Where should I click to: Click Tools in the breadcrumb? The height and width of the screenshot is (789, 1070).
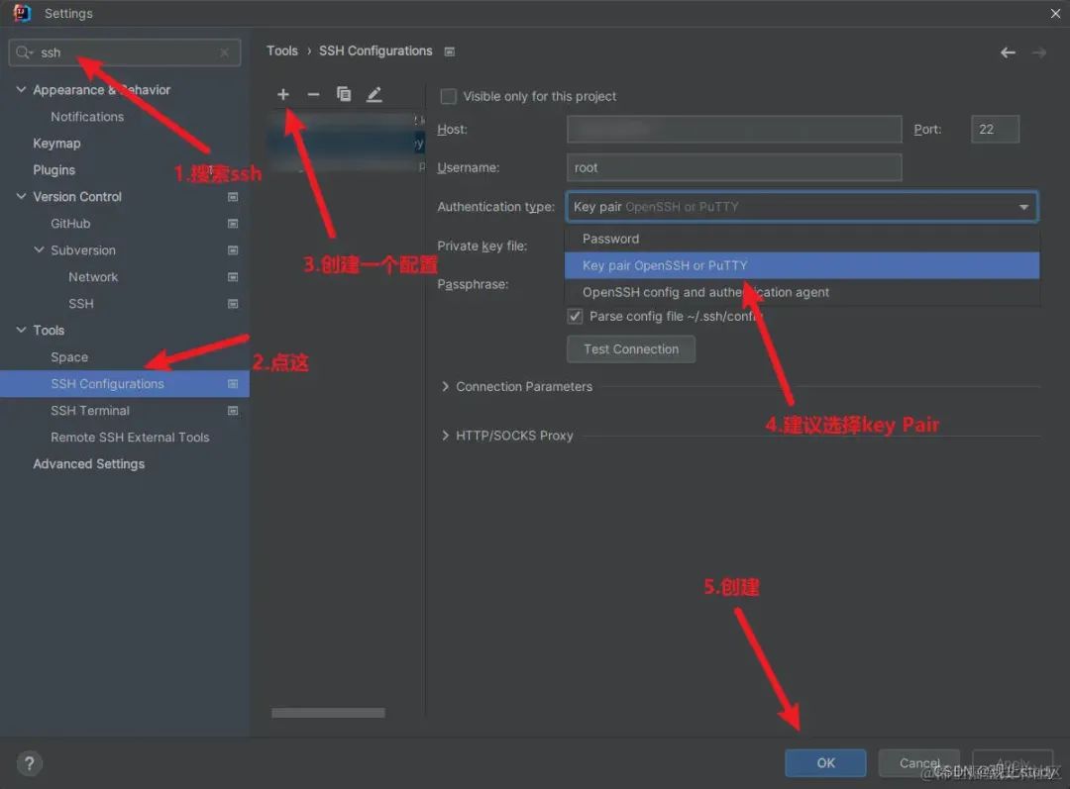(x=281, y=51)
